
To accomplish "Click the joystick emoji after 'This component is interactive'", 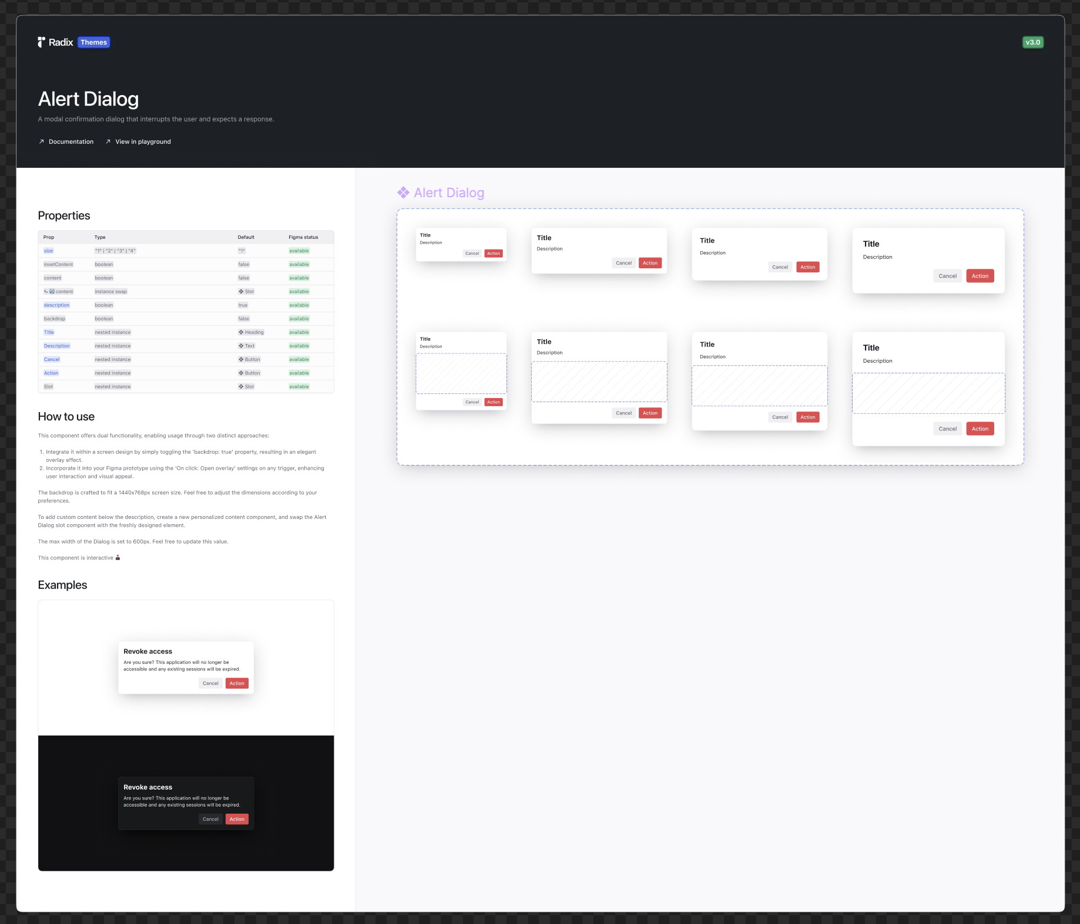I will point(118,558).
